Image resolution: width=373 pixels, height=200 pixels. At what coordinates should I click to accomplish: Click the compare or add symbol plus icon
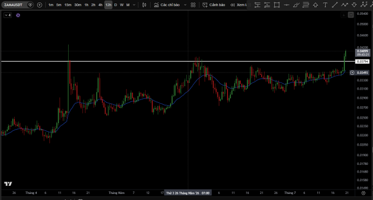pos(40,5)
